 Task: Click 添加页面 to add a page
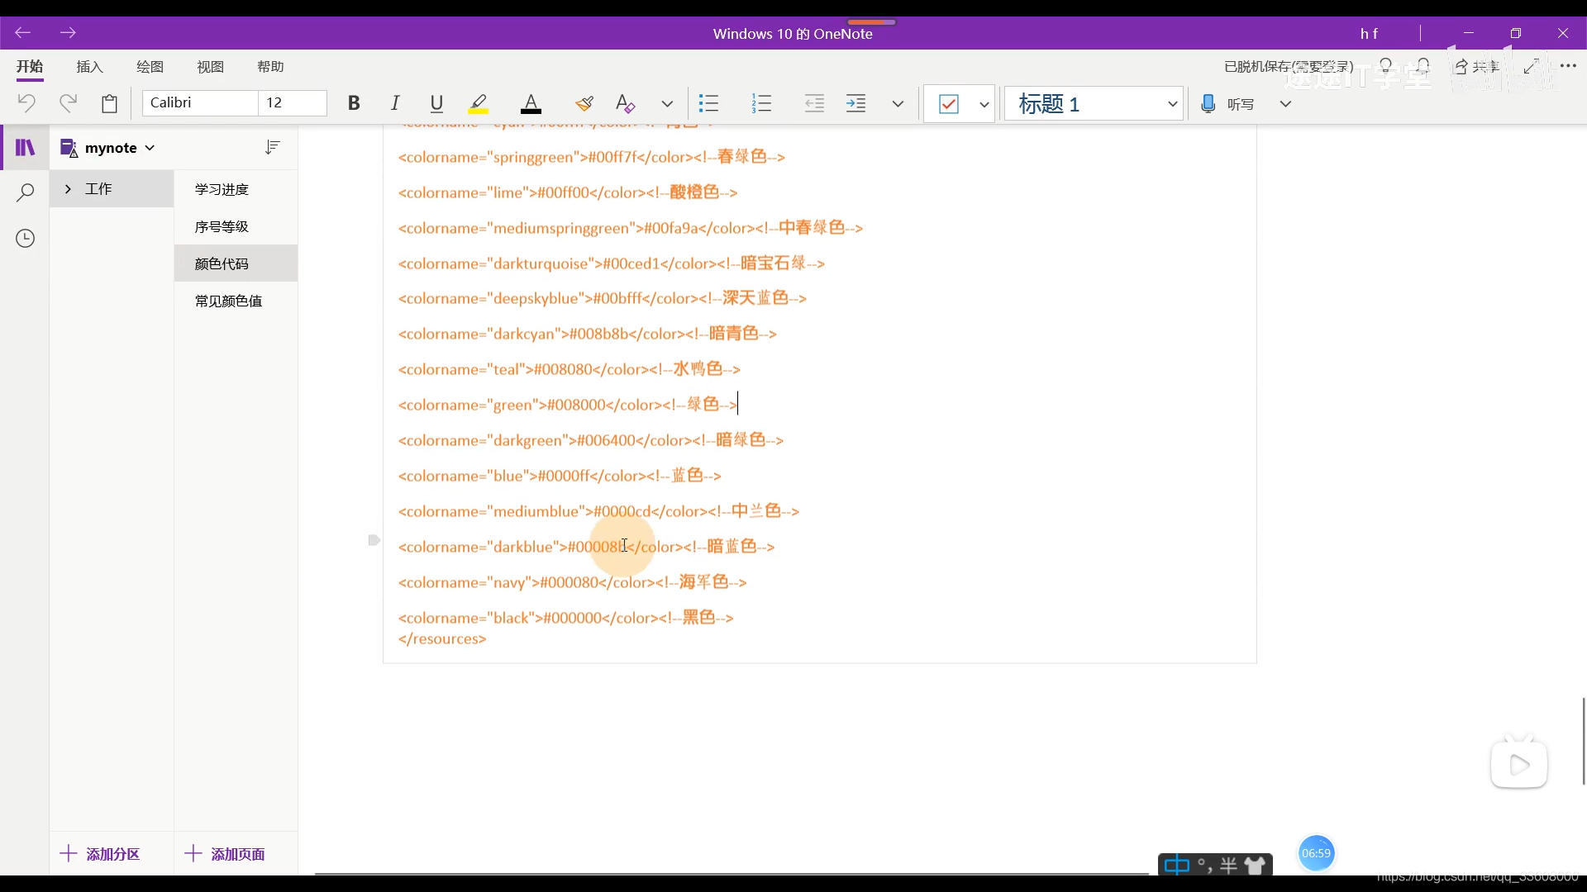click(225, 854)
